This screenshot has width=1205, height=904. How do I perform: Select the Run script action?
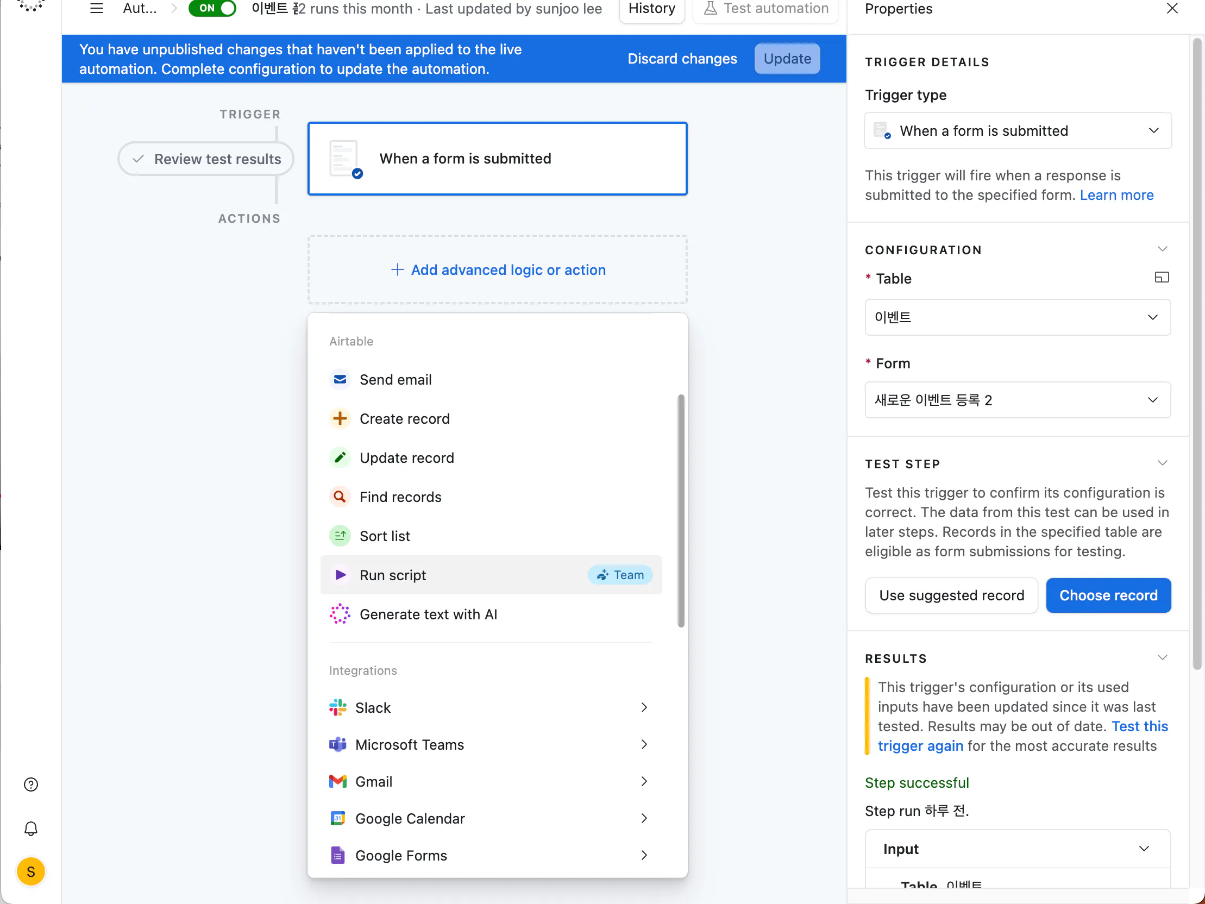[393, 575]
